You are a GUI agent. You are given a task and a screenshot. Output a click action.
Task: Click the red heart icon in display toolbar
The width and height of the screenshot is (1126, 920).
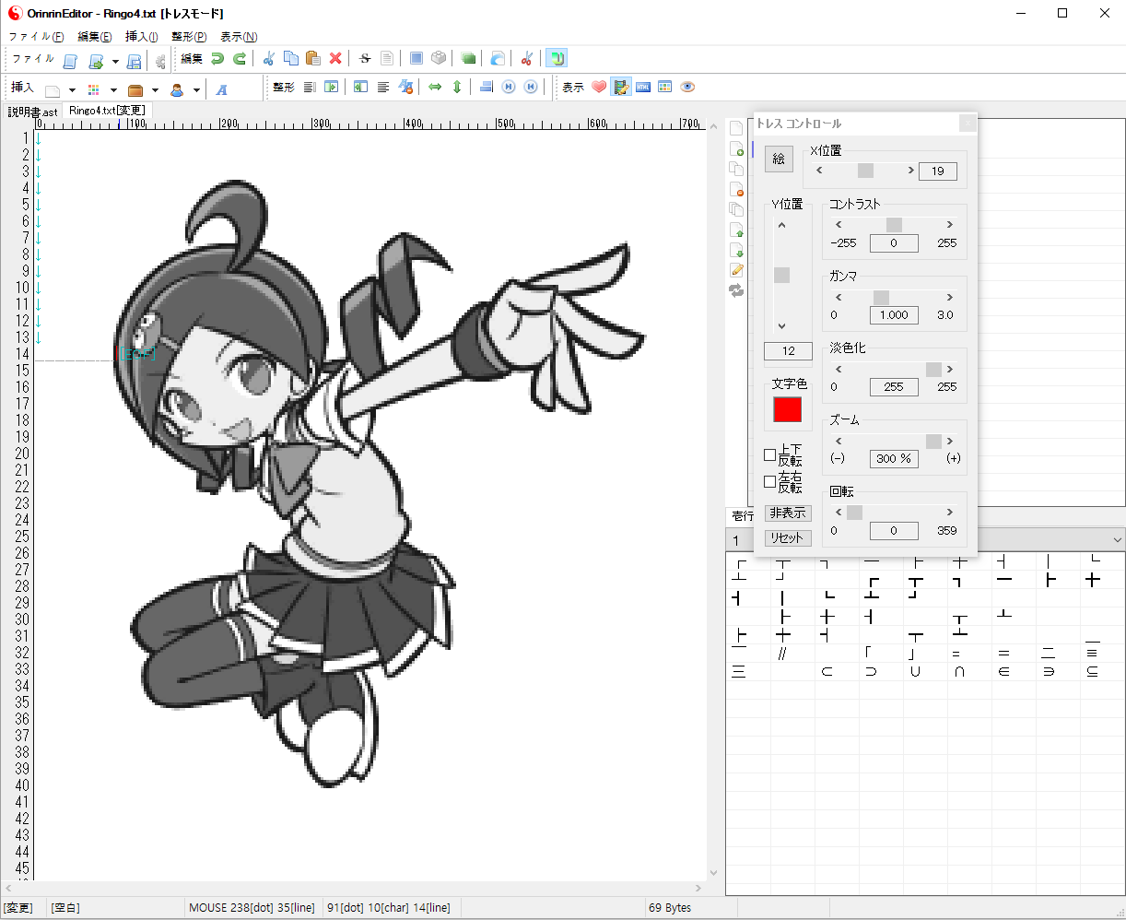click(x=599, y=88)
